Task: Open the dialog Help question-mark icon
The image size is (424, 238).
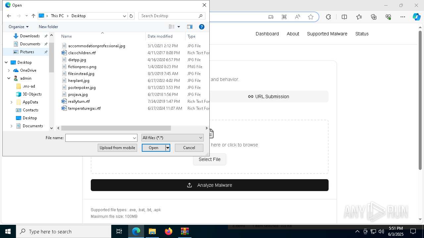Action: 201,27
